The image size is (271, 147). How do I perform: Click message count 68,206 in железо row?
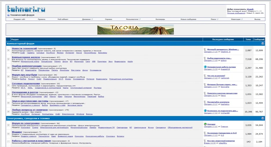259,59
